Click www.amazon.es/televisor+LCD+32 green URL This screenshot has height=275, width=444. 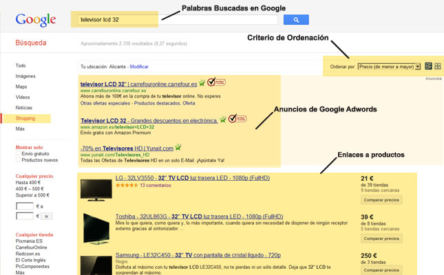[x=117, y=127]
